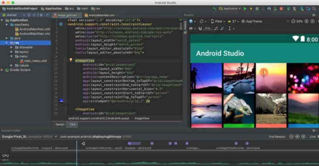Open the Palette side tab
This screenshot has height=166, width=319.
185,26
